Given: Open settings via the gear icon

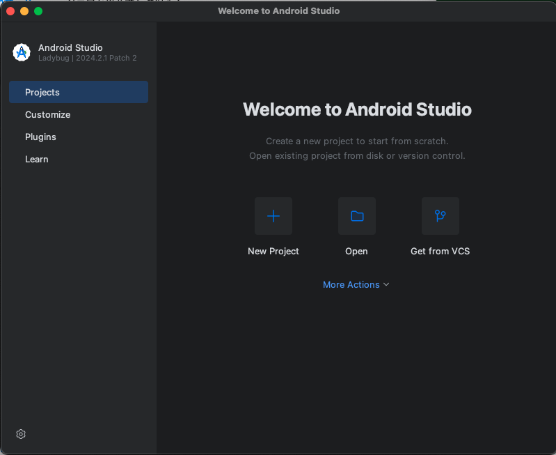Looking at the screenshot, I should pos(21,434).
